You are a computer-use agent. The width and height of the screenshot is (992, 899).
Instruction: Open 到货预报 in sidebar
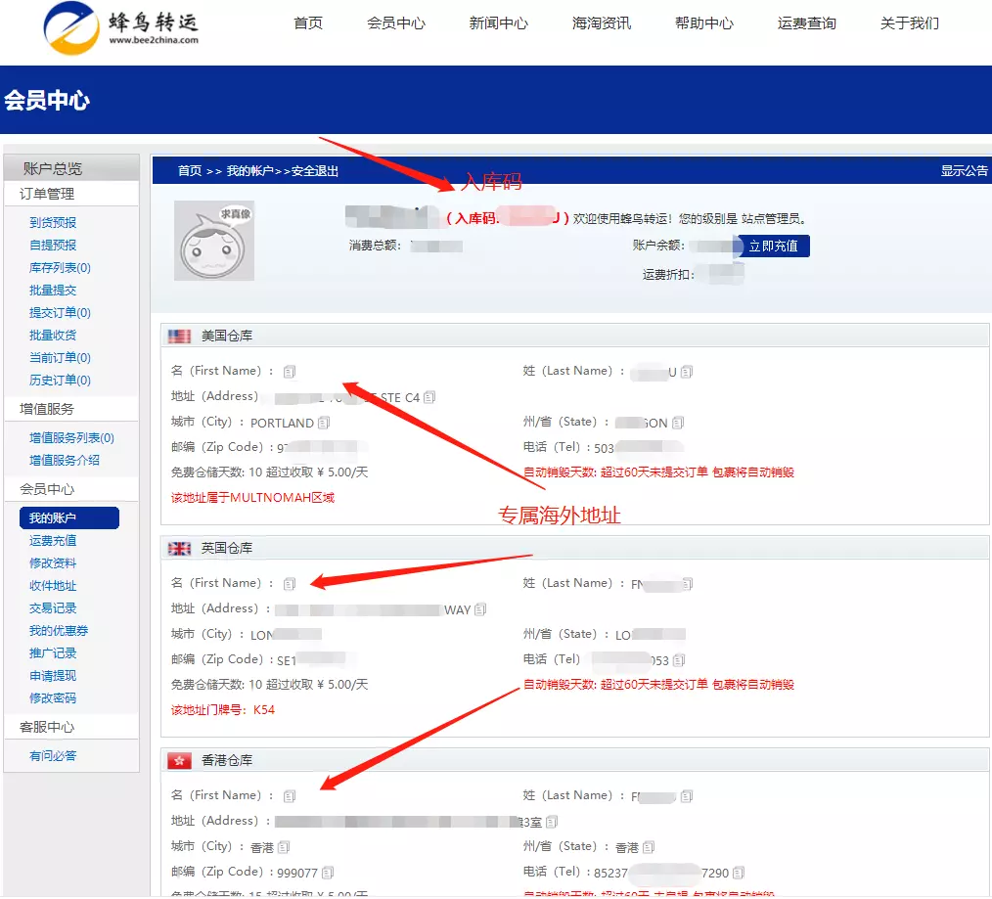(53, 223)
